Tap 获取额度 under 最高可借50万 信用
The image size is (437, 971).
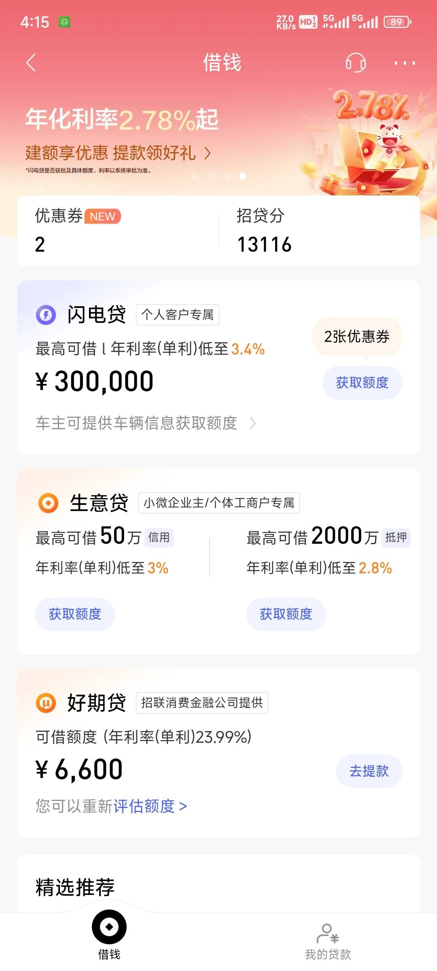click(75, 614)
